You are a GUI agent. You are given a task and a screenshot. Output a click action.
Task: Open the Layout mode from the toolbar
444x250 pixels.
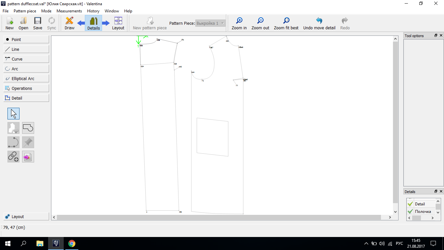118,23
